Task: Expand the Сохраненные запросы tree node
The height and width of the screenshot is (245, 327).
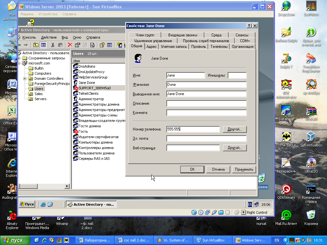Action: 19,58
